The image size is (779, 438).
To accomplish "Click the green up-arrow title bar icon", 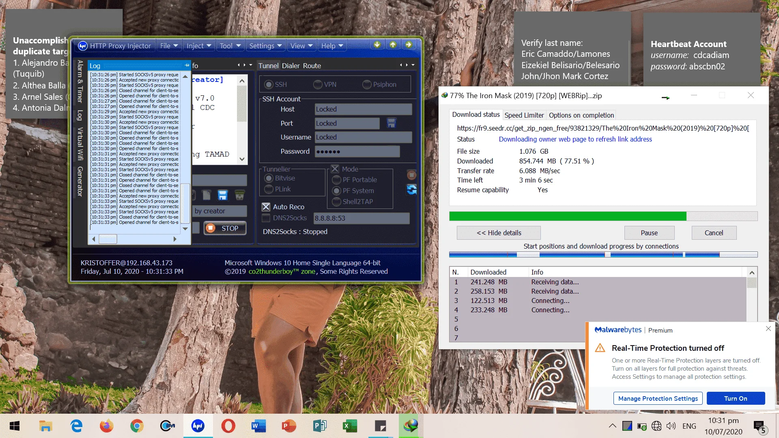I will [393, 45].
